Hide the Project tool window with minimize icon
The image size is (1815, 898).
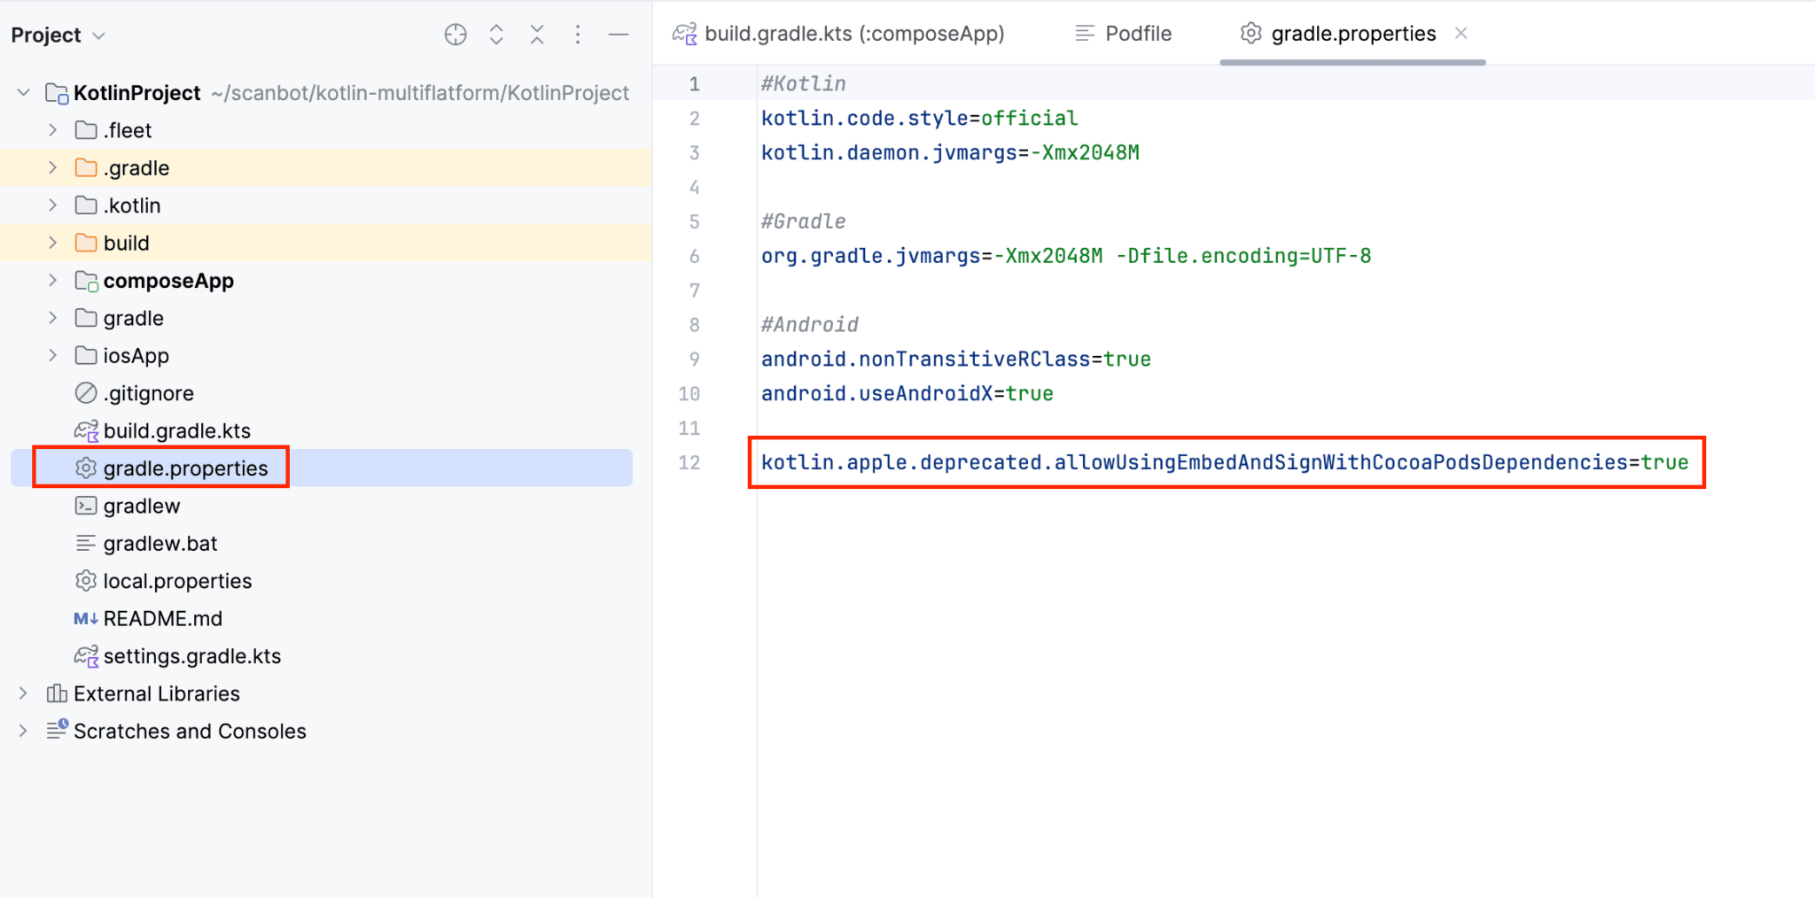[x=619, y=35]
